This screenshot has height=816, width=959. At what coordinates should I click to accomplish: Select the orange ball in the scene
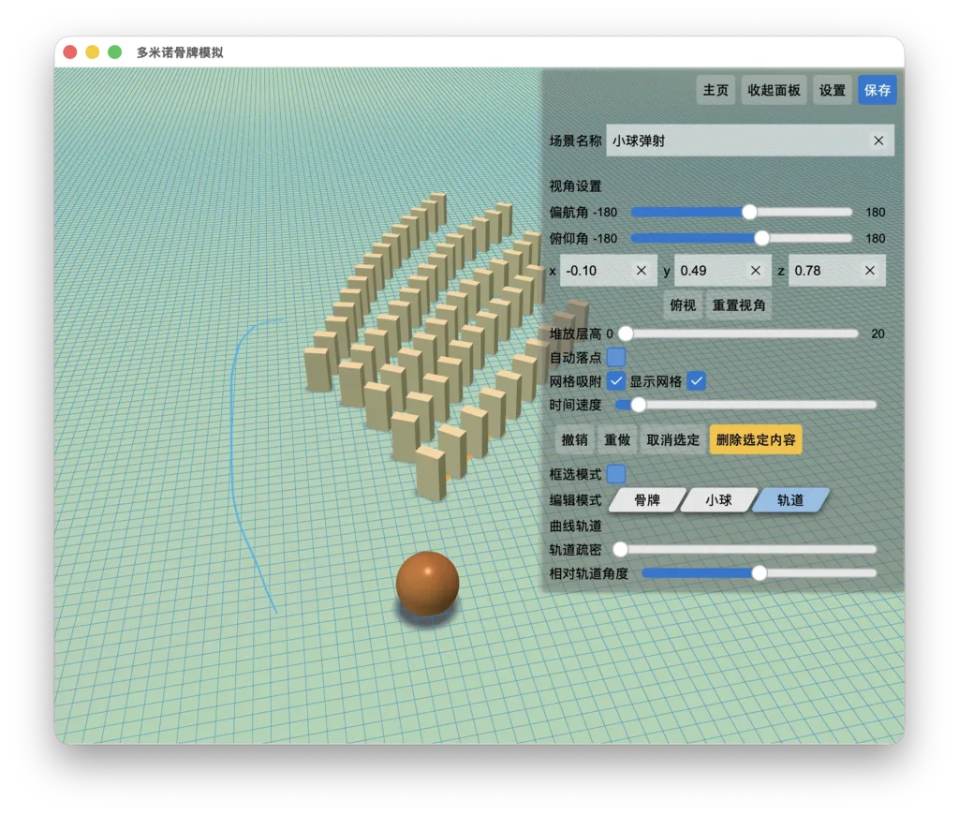427,583
